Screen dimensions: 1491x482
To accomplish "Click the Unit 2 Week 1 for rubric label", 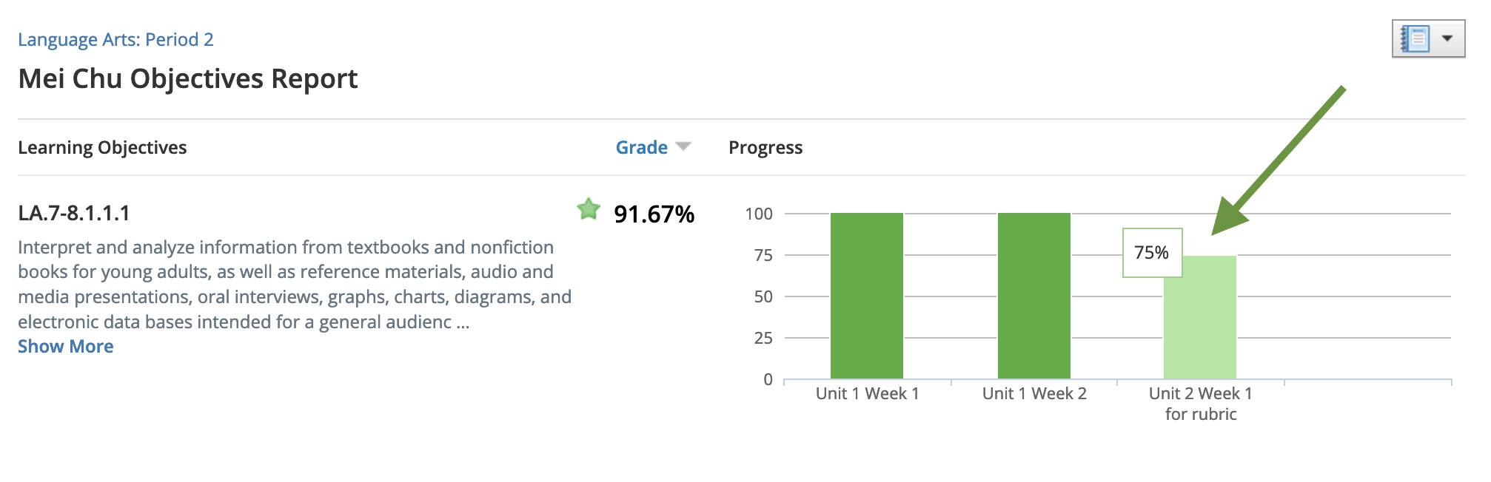I will point(1200,404).
